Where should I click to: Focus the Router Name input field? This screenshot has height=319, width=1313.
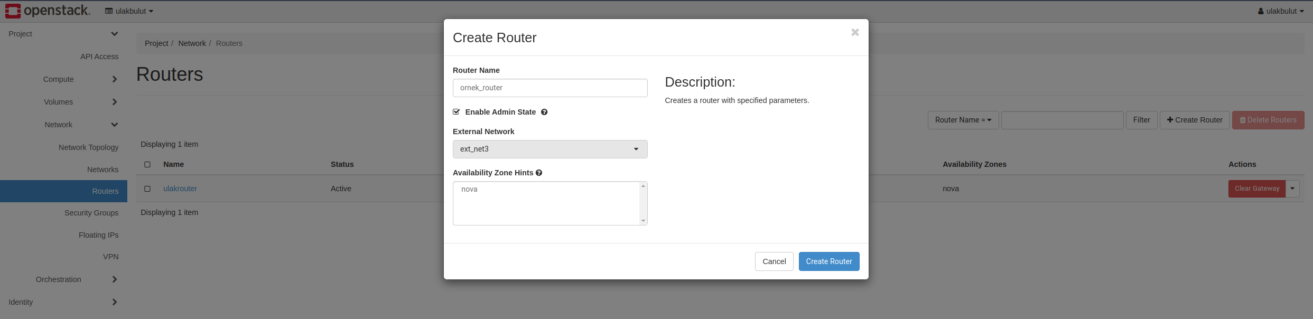point(550,88)
